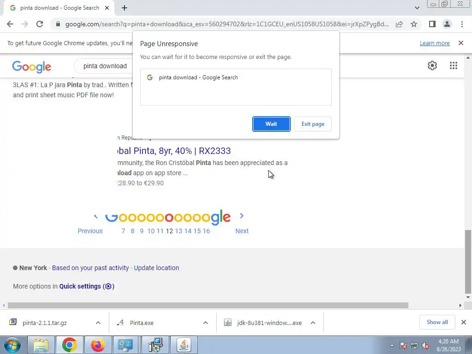The width and height of the screenshot is (472, 354).
Task: Click the Java icon in taskbar
Action: click(x=183, y=345)
